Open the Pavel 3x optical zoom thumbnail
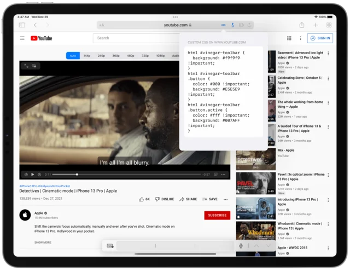 pyautogui.click(x=256, y=183)
